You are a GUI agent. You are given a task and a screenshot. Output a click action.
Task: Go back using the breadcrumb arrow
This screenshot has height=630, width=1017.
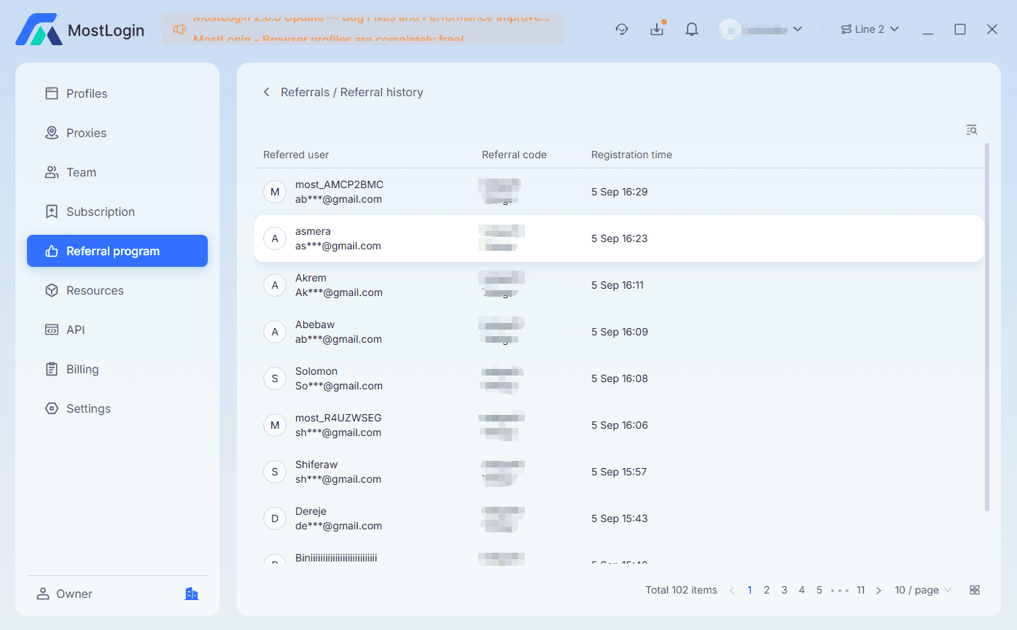pyautogui.click(x=267, y=92)
